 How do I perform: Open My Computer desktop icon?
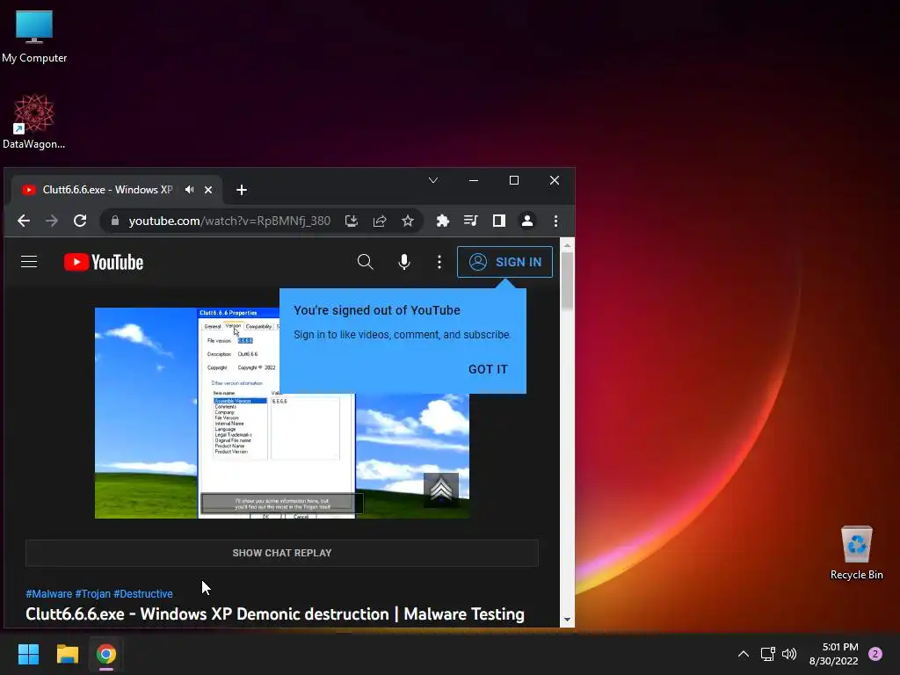pos(34,36)
